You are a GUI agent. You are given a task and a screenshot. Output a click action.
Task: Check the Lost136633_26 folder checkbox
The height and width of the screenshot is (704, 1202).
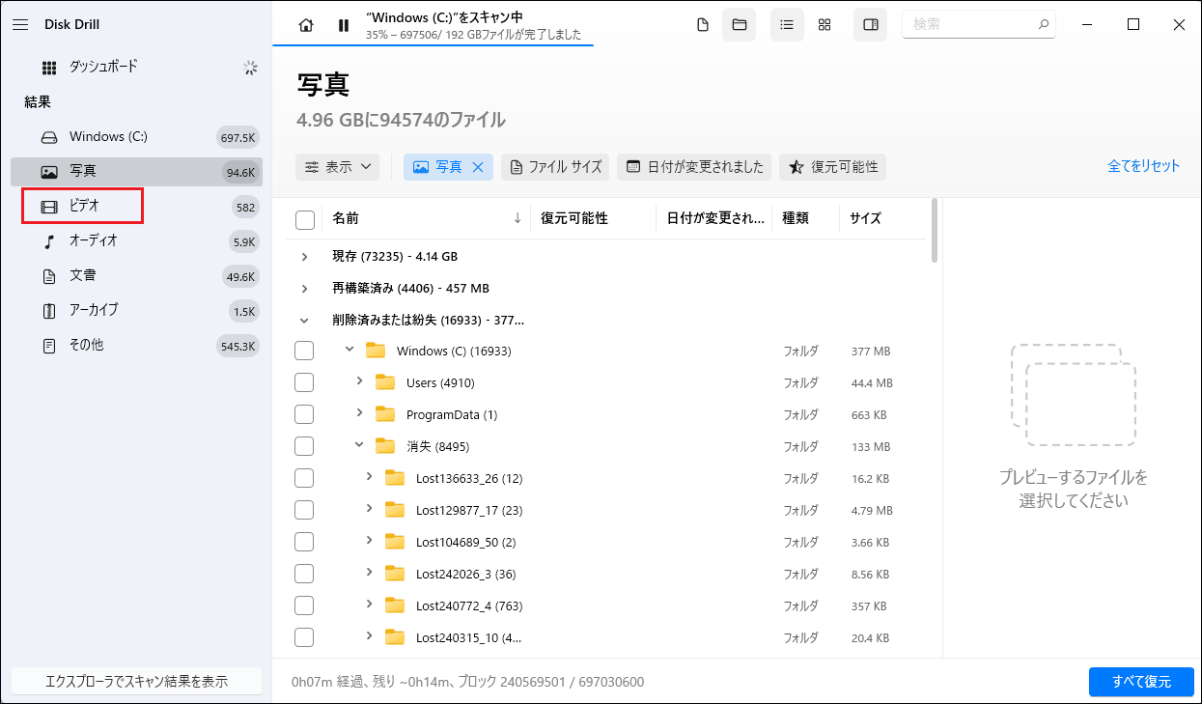[304, 477]
